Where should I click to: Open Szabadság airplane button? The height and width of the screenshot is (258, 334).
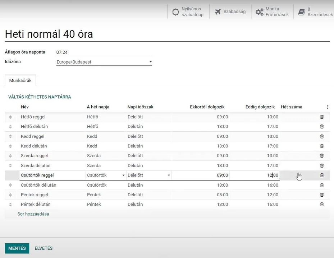230,12
